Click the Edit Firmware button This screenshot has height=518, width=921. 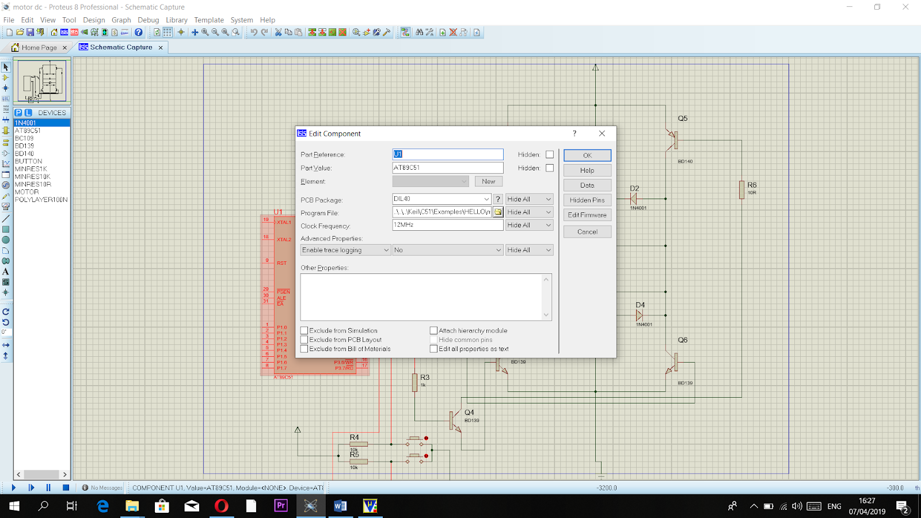[587, 215]
